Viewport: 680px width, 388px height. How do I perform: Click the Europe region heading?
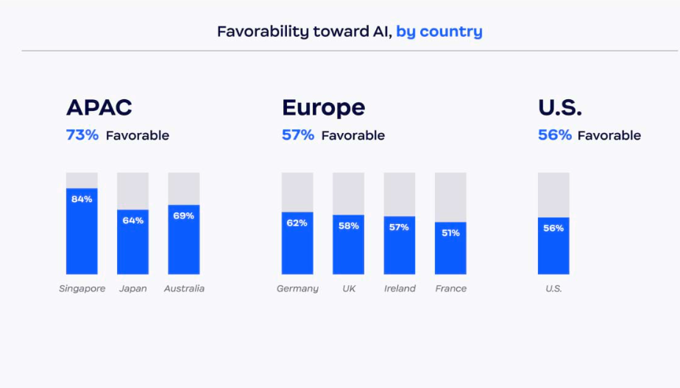click(323, 108)
